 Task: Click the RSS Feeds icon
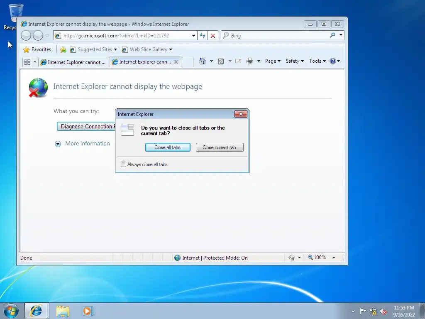click(x=221, y=61)
